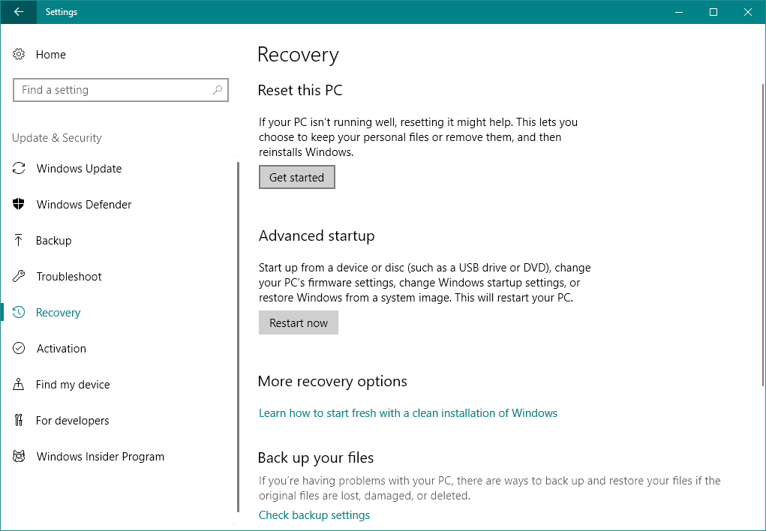Viewport: 766px width, 531px height.
Task: Click the Advanced startup heading
Action: pyautogui.click(x=317, y=236)
